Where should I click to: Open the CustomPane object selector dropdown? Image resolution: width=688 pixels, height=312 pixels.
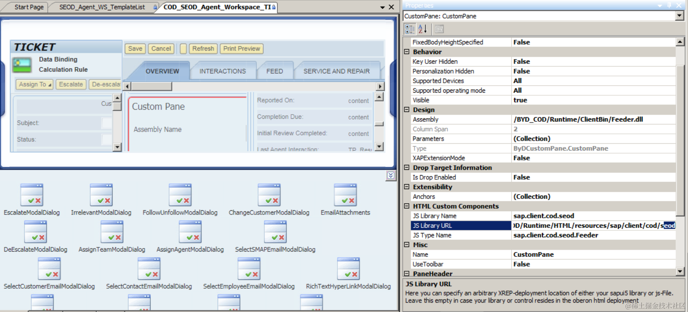[679, 16]
